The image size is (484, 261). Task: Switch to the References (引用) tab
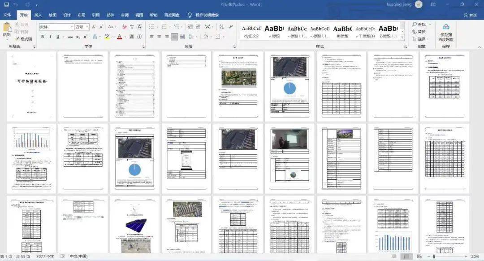pos(96,15)
